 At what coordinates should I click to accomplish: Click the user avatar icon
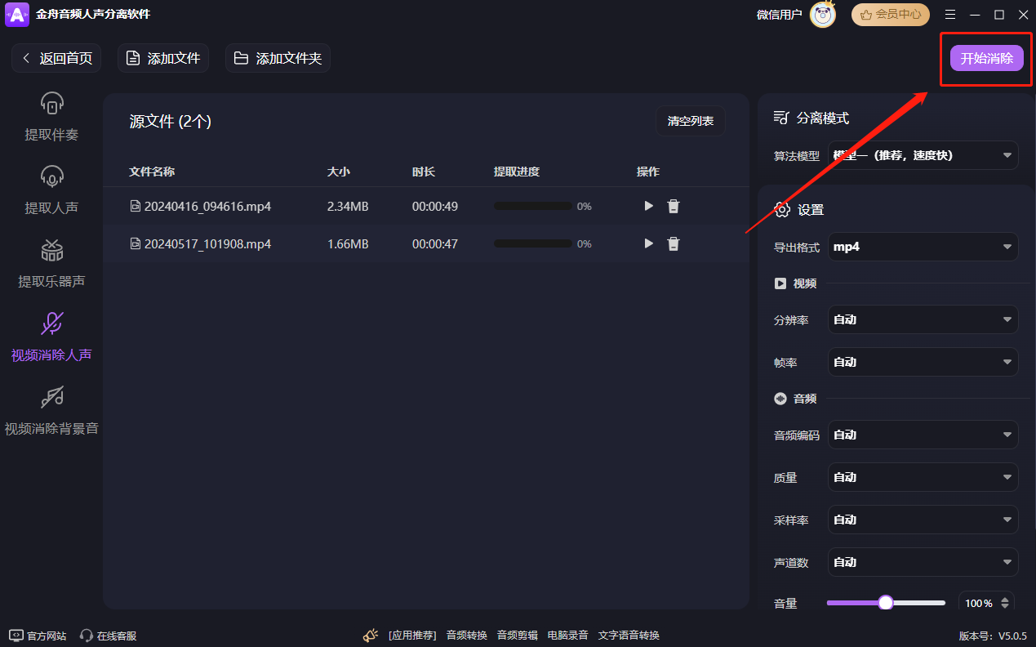823,15
